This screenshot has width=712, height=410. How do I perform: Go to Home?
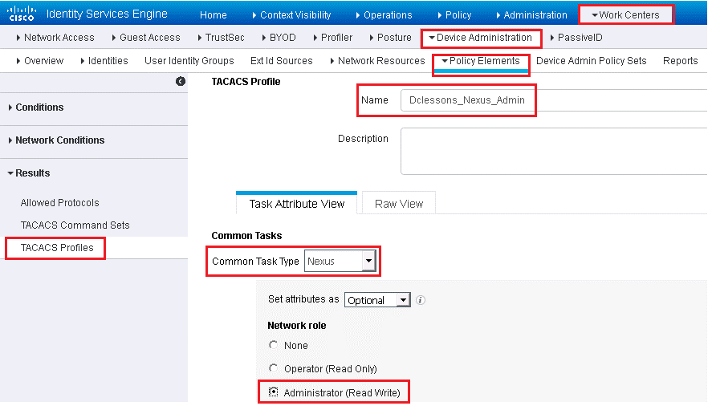point(214,15)
